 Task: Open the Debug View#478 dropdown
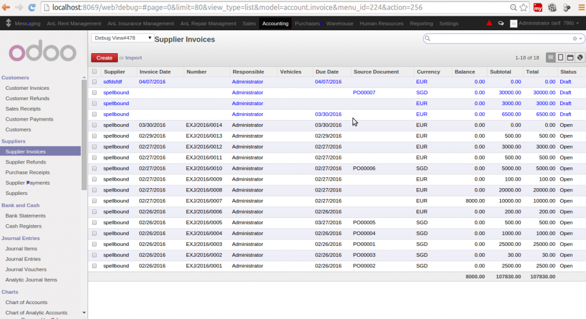coord(122,38)
